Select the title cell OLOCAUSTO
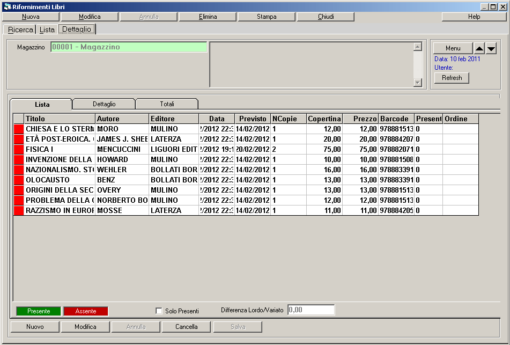 (60, 180)
